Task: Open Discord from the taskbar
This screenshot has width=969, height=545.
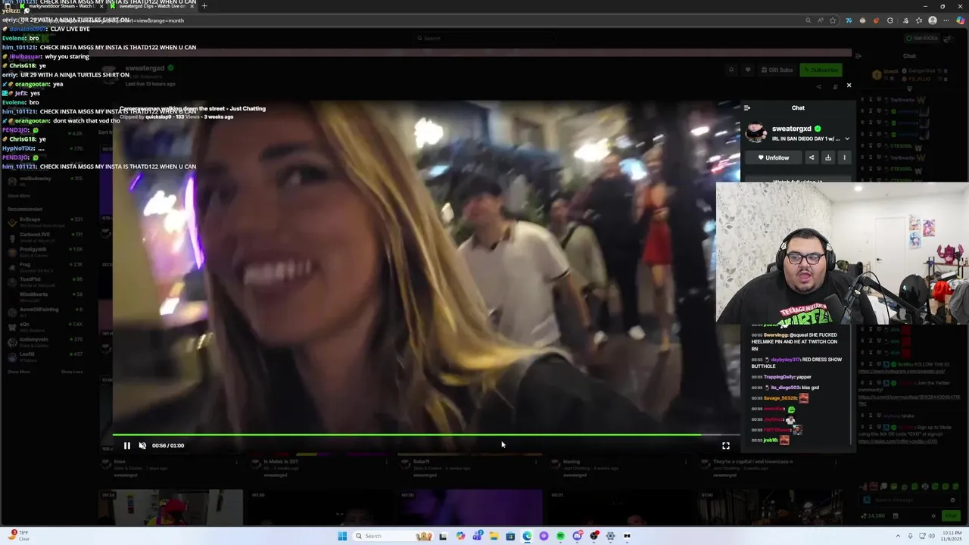Action: coord(578,536)
